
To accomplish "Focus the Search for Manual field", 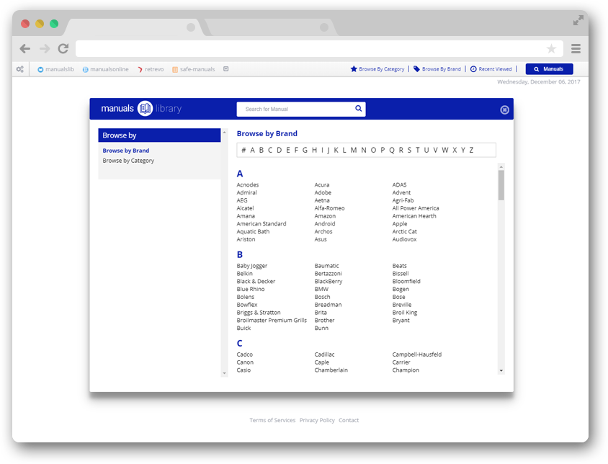I will tap(301, 109).
